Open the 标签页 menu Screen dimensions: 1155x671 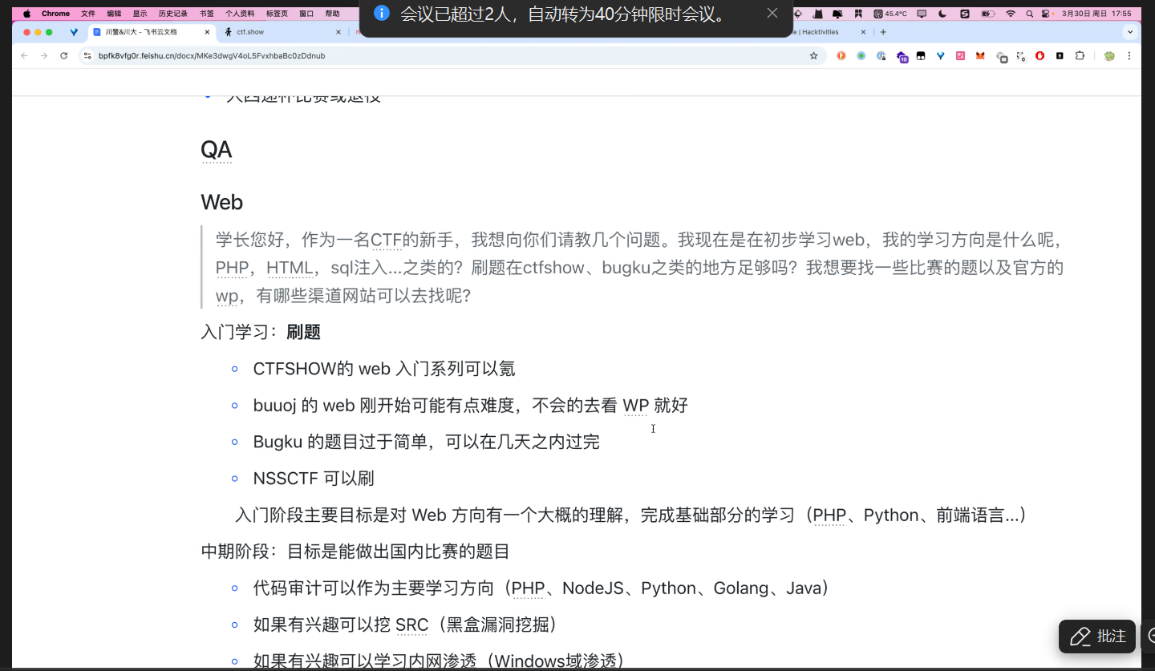click(x=277, y=14)
